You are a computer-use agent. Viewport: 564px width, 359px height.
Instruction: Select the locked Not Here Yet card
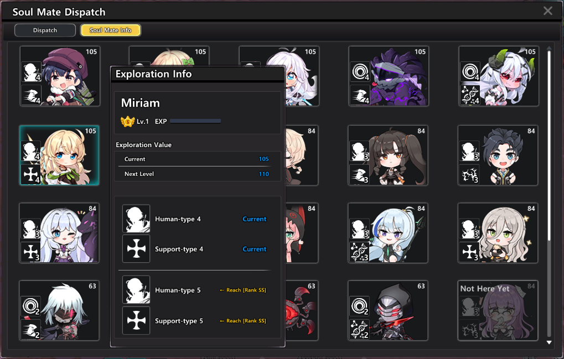coord(498,310)
